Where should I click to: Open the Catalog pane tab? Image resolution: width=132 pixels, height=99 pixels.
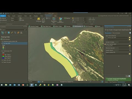[x=106, y=82]
